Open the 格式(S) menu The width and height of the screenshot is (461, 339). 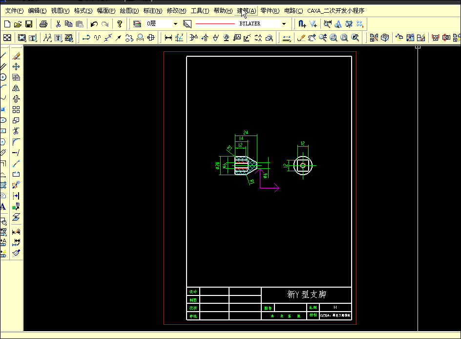click(x=83, y=11)
